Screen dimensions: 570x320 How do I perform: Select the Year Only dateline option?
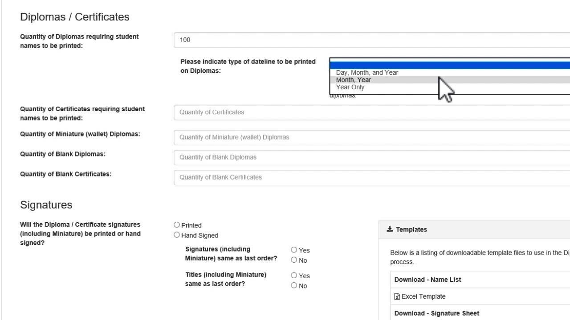pyautogui.click(x=350, y=87)
